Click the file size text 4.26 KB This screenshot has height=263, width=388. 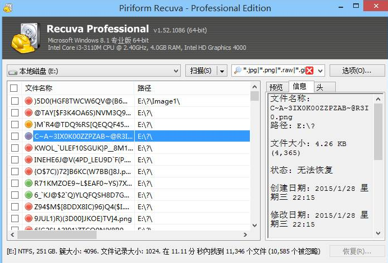coord(331,144)
